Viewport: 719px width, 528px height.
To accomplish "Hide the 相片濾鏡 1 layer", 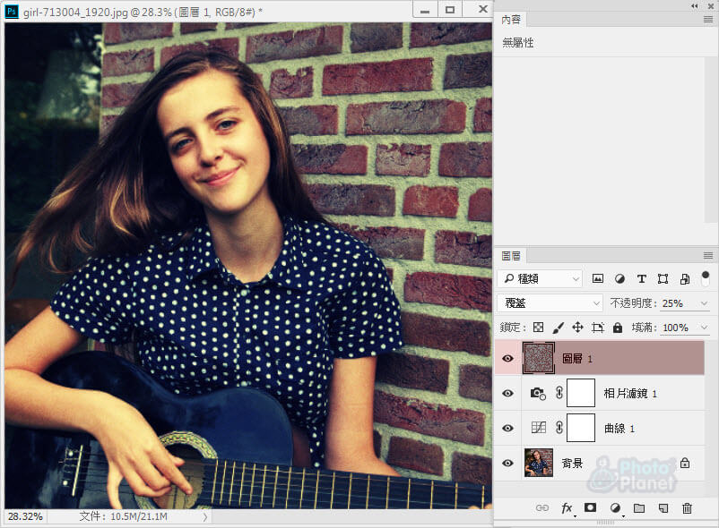I will pos(507,393).
